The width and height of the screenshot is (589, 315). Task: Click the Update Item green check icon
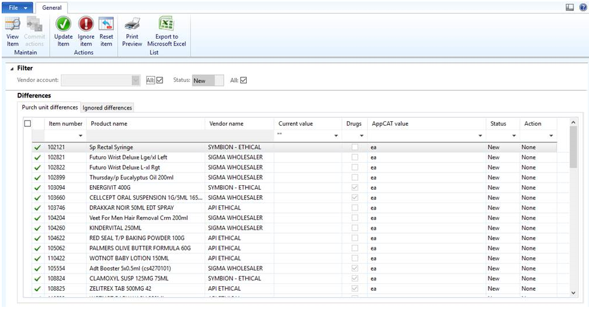(x=64, y=24)
